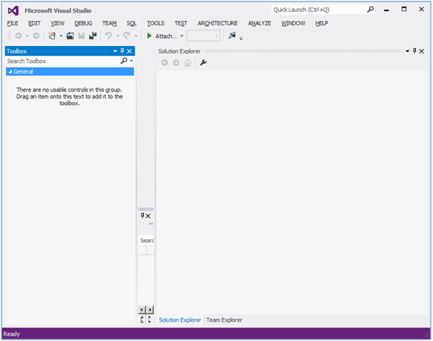Open Solution Explorer Properties wrench icon

click(203, 63)
